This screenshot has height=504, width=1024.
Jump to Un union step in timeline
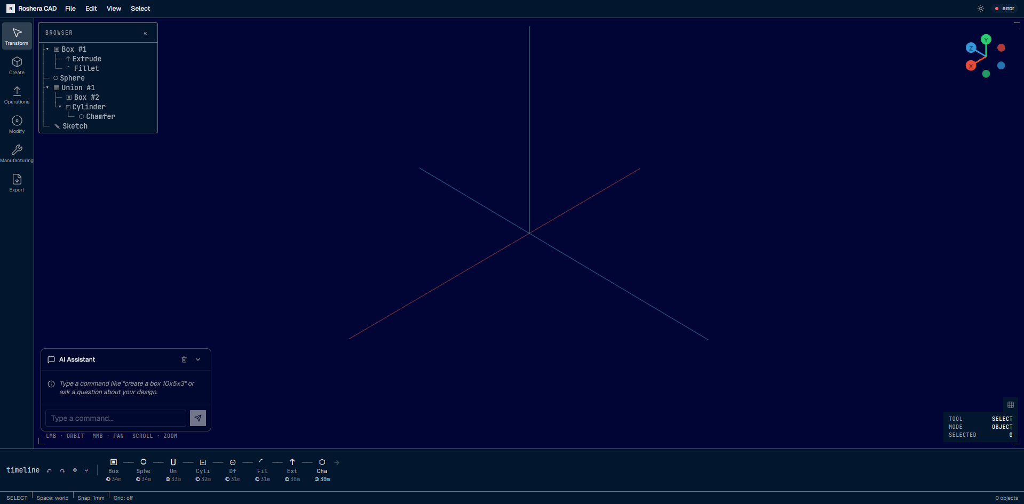click(173, 470)
